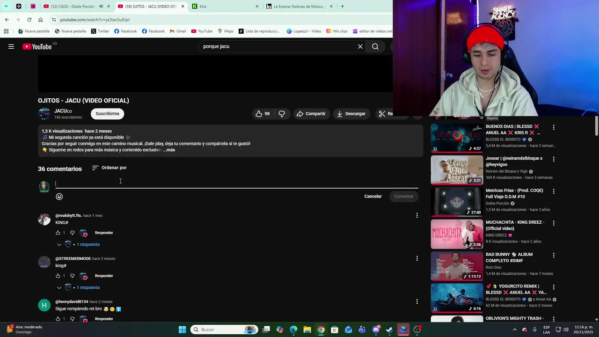The height and width of the screenshot is (337, 599).
Task: Open a new browser tab
Action: (343, 7)
